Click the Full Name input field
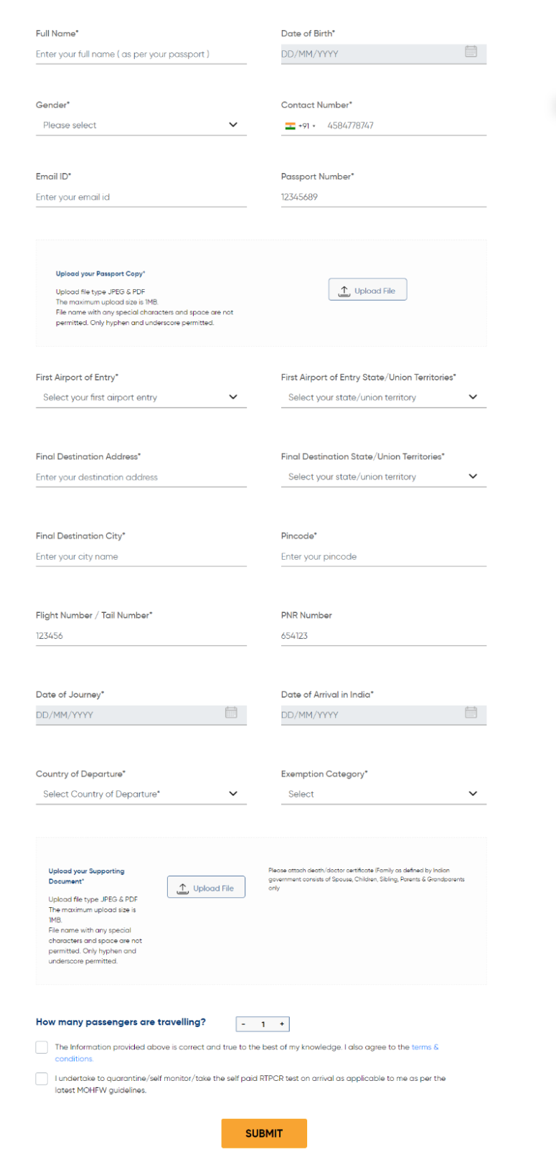This screenshot has height=1157, width=556. pos(141,54)
